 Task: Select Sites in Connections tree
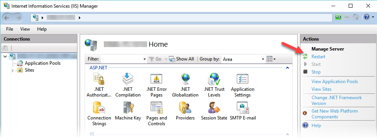30,70
